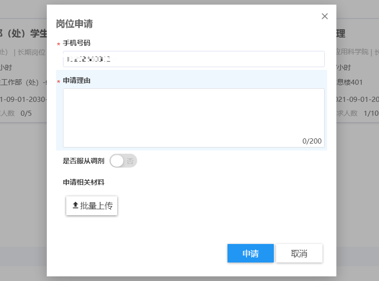
Task: Click the 批量上传 button text
Action: (96, 206)
